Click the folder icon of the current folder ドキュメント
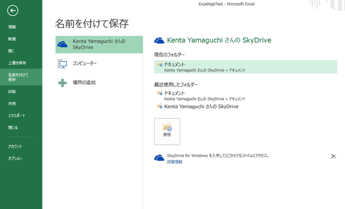The width and height of the screenshot is (345, 209). click(x=160, y=64)
